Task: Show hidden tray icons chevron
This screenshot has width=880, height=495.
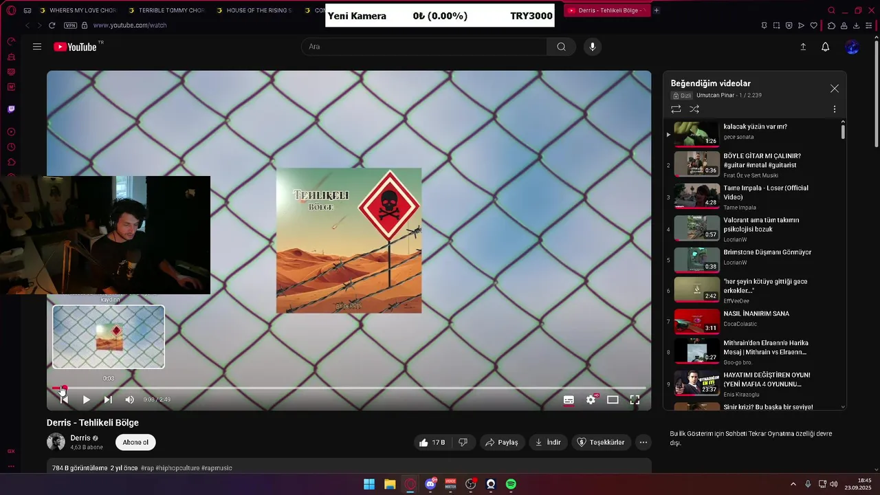Action: 793,484
